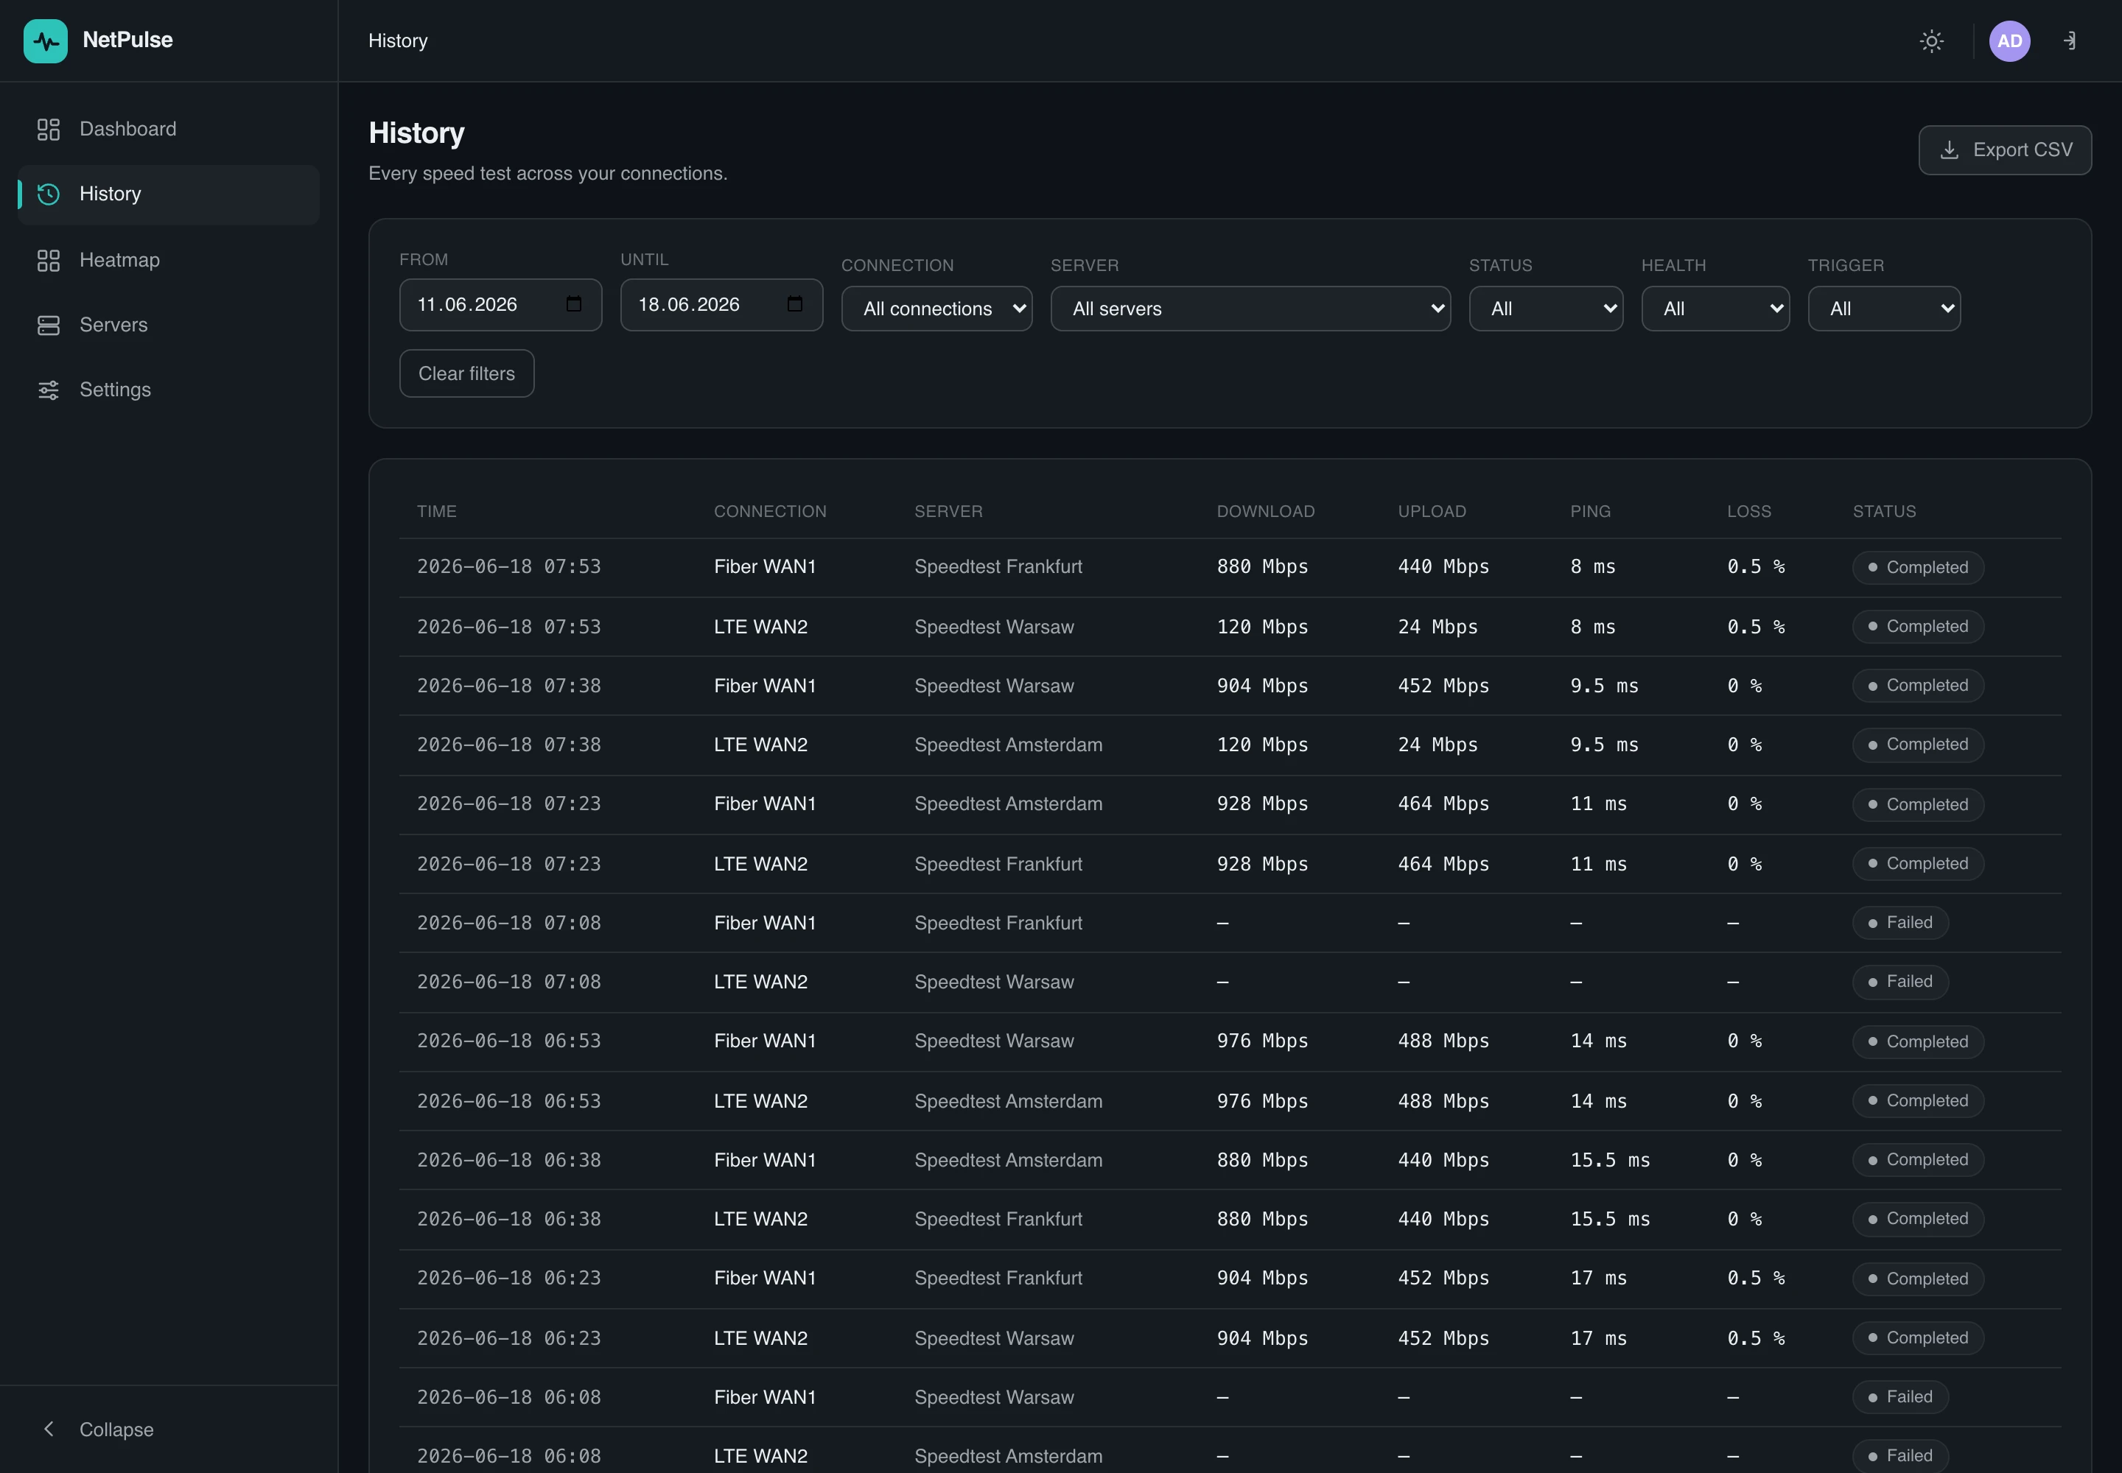This screenshot has width=2122, height=1473.
Task: Clear all filters
Action: 466,374
